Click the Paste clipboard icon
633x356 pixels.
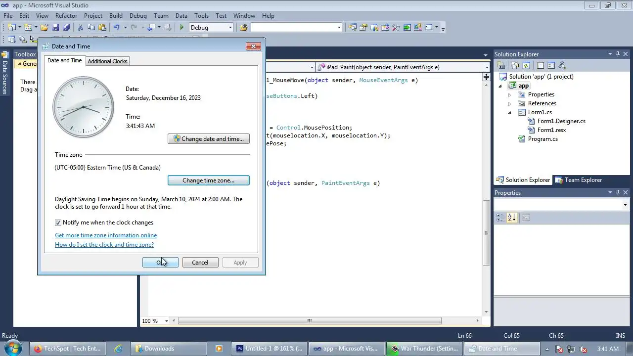[102, 28]
